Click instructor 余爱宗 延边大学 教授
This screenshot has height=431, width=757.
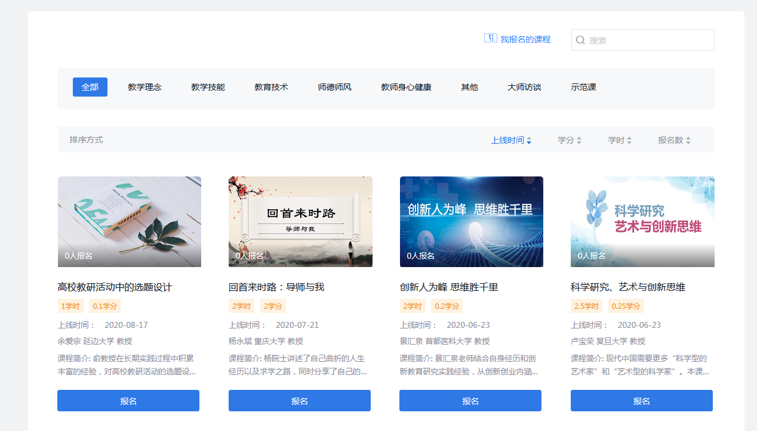(95, 342)
